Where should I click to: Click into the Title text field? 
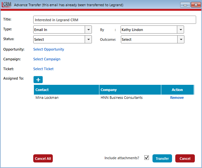(x=114, y=20)
